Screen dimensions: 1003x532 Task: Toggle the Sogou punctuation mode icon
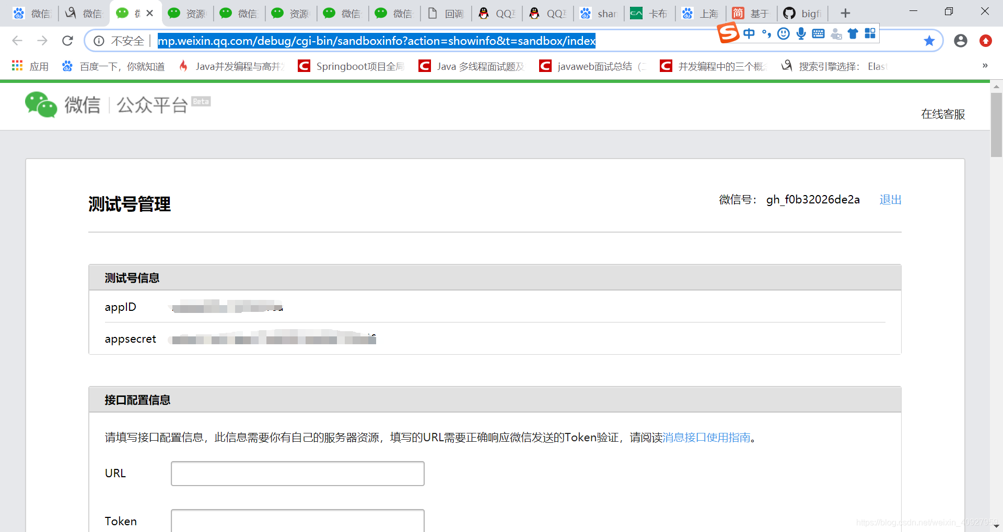coord(766,34)
